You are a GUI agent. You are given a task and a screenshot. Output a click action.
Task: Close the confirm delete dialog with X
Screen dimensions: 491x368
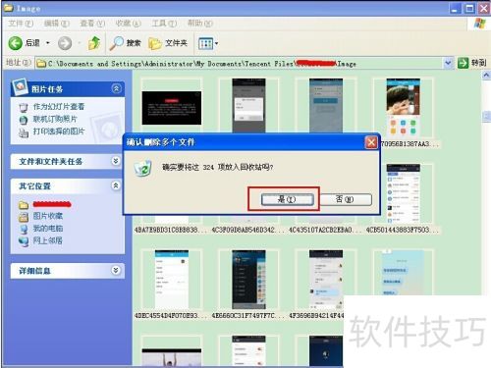(x=371, y=142)
